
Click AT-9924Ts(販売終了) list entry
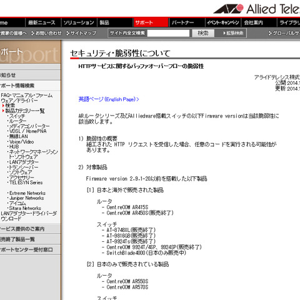131,241
